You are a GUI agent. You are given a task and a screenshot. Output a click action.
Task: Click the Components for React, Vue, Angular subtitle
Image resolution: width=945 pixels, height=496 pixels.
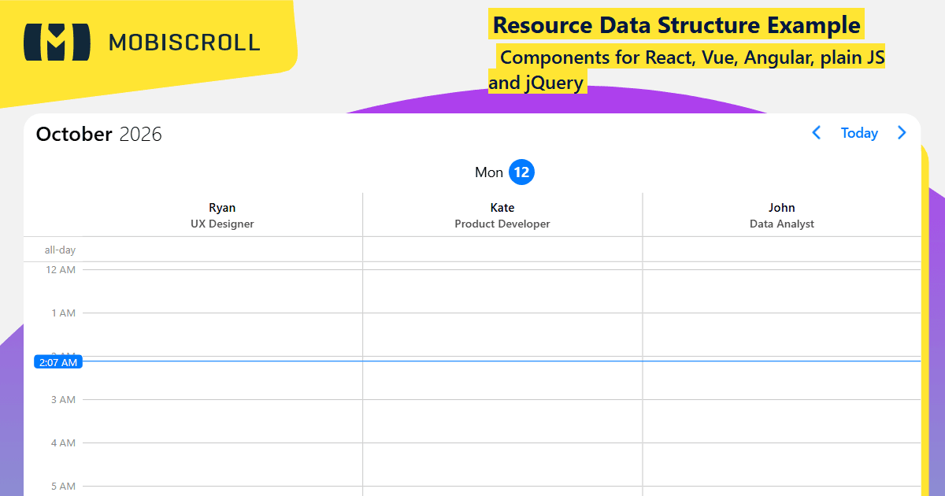pos(687,69)
